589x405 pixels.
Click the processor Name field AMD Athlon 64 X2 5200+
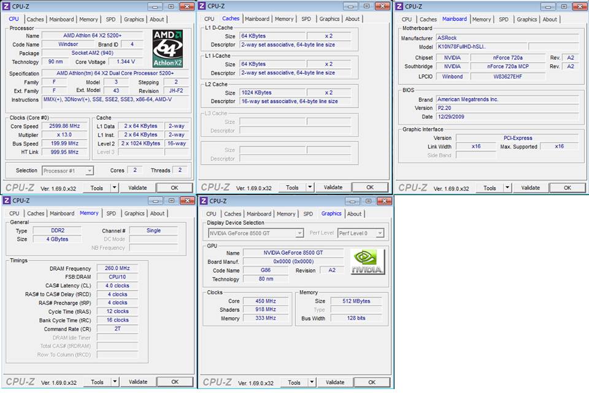93,36
